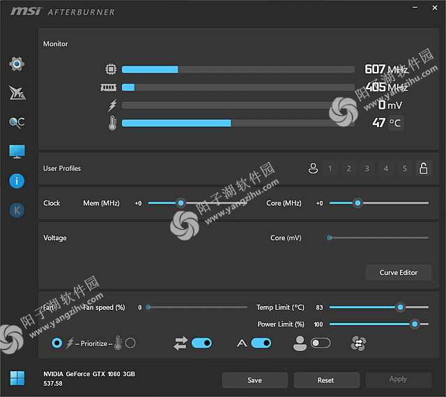Click the Save button

coord(254,380)
